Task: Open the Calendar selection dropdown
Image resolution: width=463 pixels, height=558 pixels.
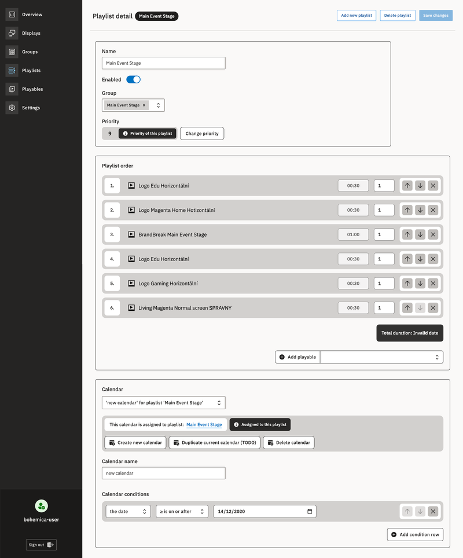Action: pyautogui.click(x=163, y=402)
